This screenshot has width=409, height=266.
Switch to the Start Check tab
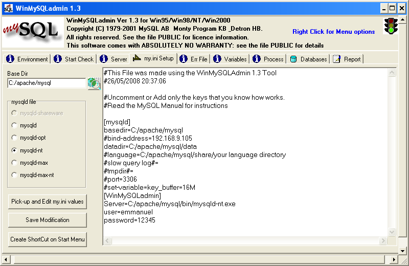tap(74, 59)
